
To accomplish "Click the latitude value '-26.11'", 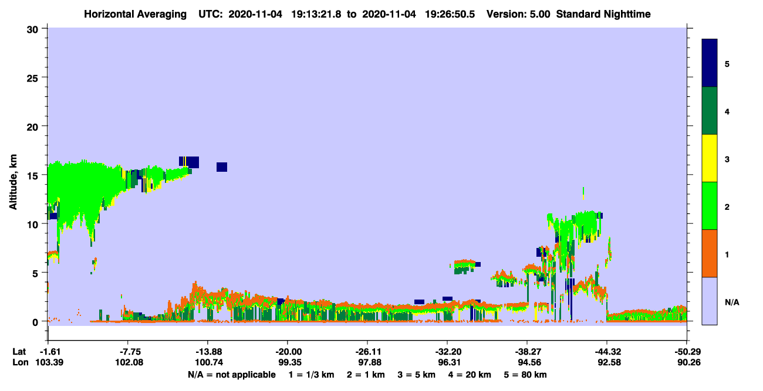I will click(x=367, y=352).
